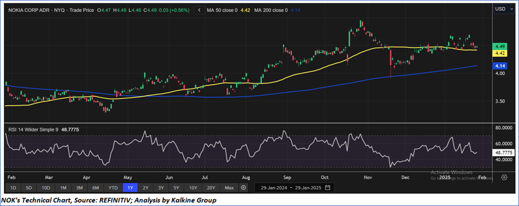Image resolution: width=519 pixels, height=206 pixels.
Task: Select the 5D time range
Action: click(x=29, y=188)
